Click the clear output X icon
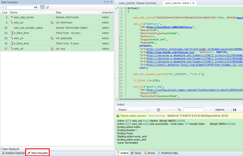The width and height of the screenshot is (243, 156). click(x=154, y=109)
